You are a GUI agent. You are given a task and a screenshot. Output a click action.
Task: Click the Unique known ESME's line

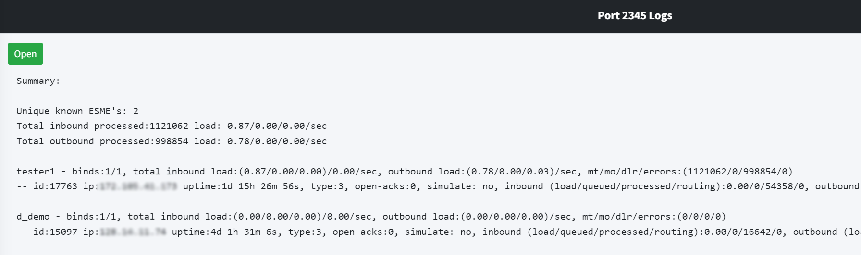77,111
